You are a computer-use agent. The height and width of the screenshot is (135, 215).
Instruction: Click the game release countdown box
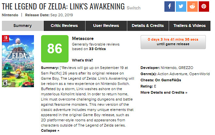coord(173,42)
